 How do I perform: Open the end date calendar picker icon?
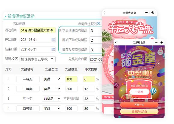[53, 49]
